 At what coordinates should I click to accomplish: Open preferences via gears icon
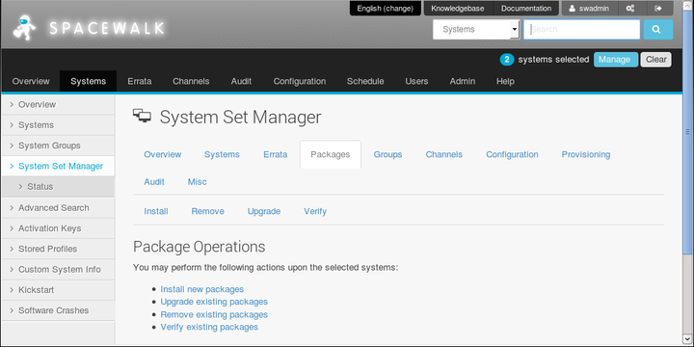coord(630,9)
